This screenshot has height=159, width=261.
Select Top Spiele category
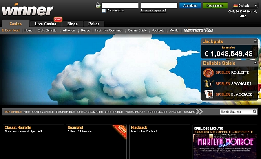[13, 112]
